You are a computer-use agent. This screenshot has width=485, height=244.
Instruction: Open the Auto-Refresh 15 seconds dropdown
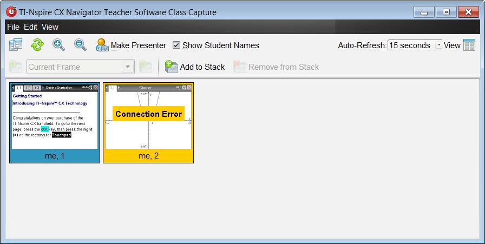415,45
